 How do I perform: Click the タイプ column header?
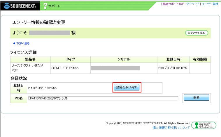click(71, 59)
